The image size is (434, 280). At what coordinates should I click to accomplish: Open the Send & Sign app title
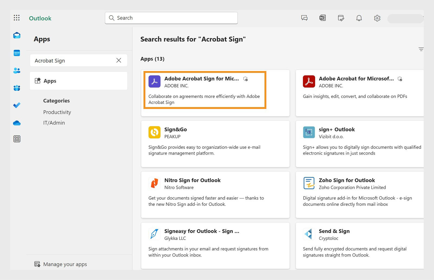[x=334, y=231]
